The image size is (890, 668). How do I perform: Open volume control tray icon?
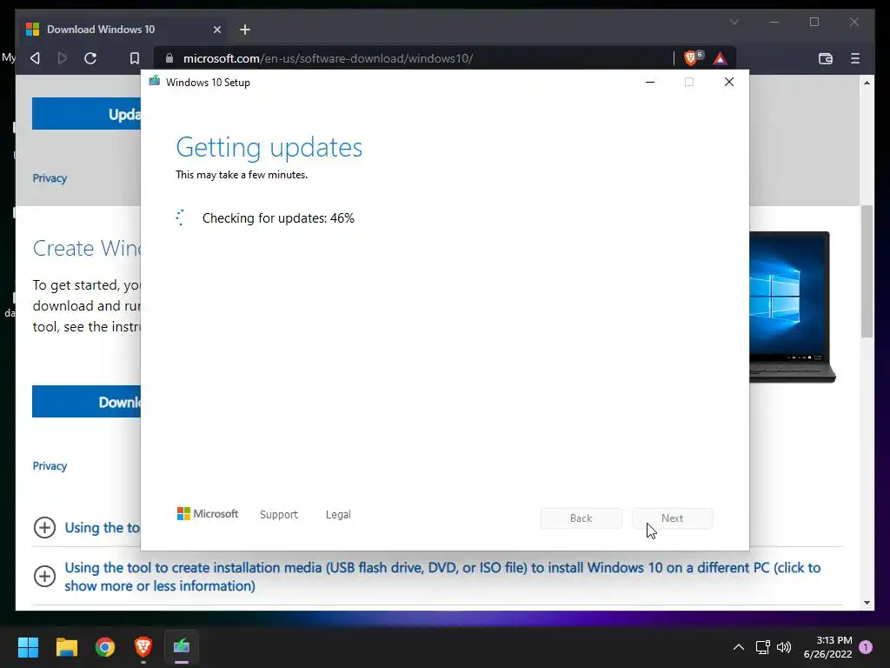coord(784,647)
